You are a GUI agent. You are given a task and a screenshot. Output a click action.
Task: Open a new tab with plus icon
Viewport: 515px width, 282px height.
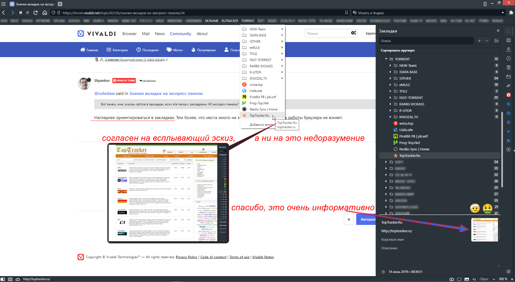click(x=60, y=4)
